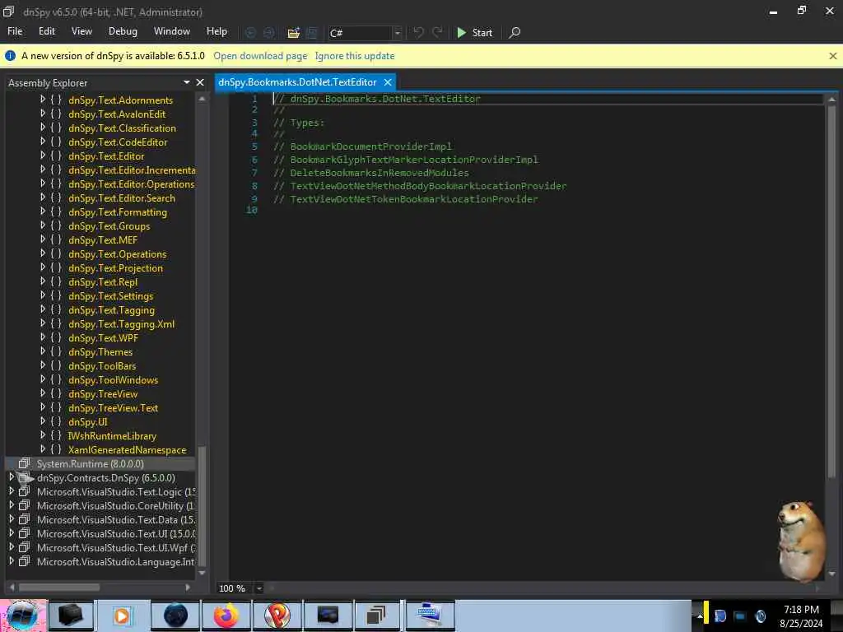The height and width of the screenshot is (632, 843).
Task: Open the View menu
Action: [x=82, y=31]
